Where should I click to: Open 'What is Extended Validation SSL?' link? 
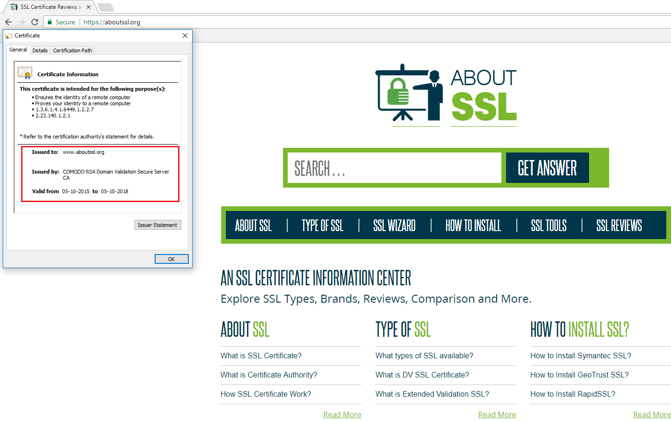(x=432, y=394)
